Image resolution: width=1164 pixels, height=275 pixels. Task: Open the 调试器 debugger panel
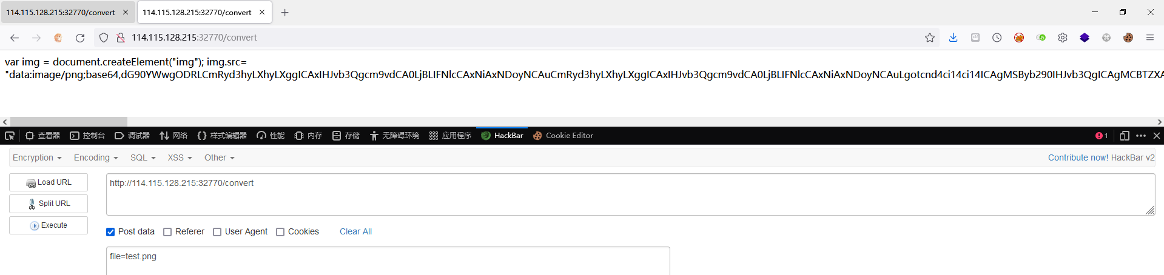[x=132, y=136]
